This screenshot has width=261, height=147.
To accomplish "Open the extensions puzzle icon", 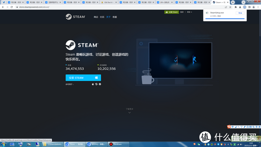I will (235, 7).
